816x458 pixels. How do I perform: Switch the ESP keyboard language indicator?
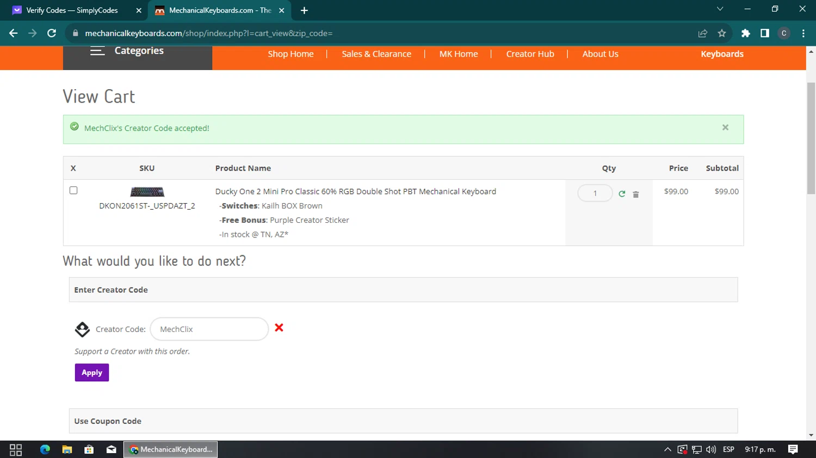click(728, 449)
